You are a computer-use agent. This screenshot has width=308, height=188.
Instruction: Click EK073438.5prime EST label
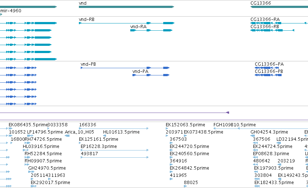(x=203, y=132)
